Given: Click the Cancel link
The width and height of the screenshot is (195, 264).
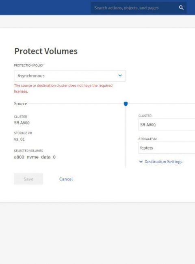Looking at the screenshot, I should pos(66,179).
